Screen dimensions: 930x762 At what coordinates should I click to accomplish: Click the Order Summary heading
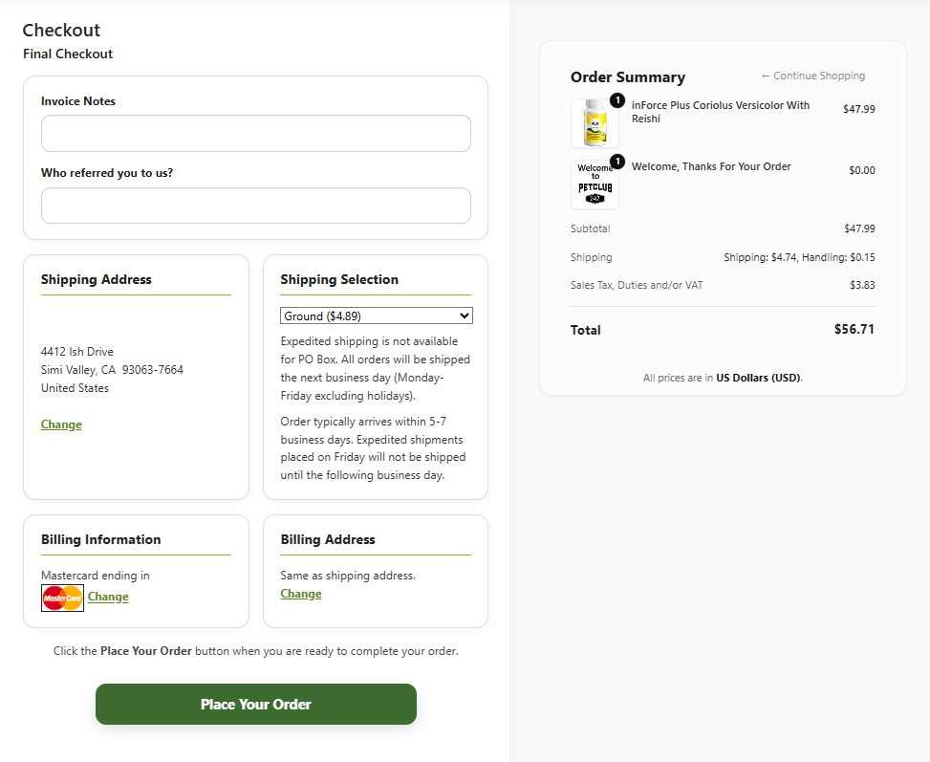[628, 77]
